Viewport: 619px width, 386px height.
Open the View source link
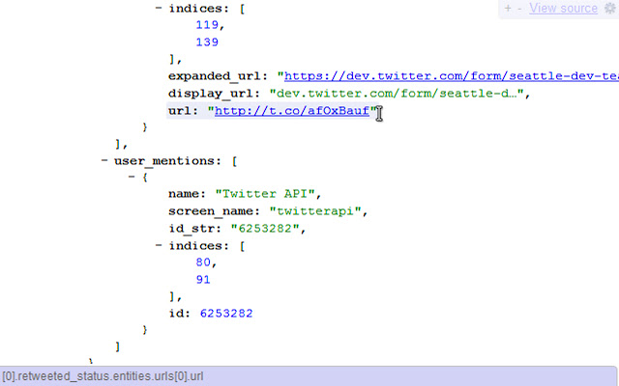pos(563,9)
